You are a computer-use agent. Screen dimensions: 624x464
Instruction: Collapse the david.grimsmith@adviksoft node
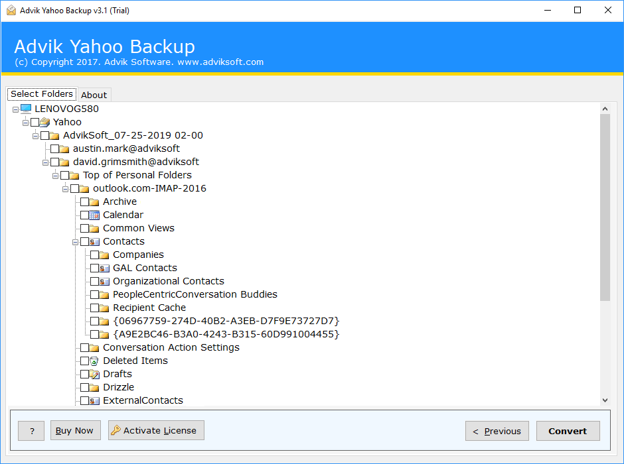45,162
